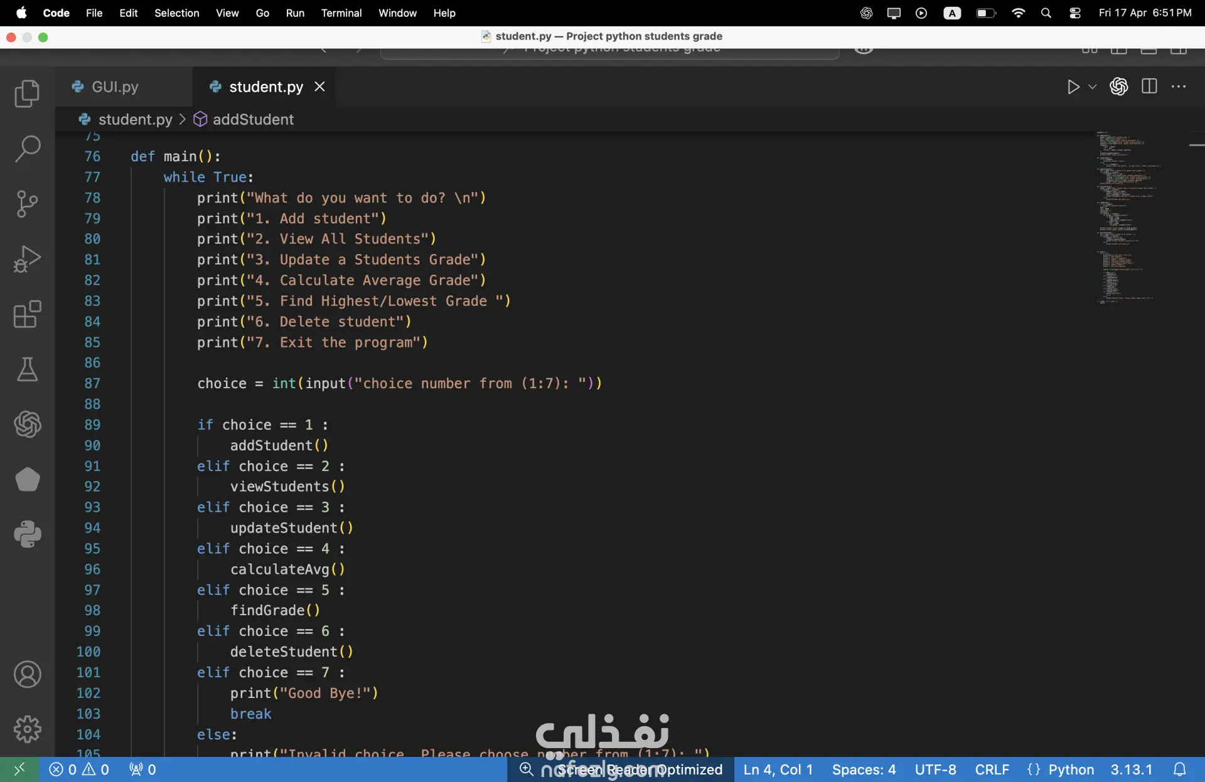The width and height of the screenshot is (1205, 782).
Task: Open the Source Control view
Action: tap(27, 204)
